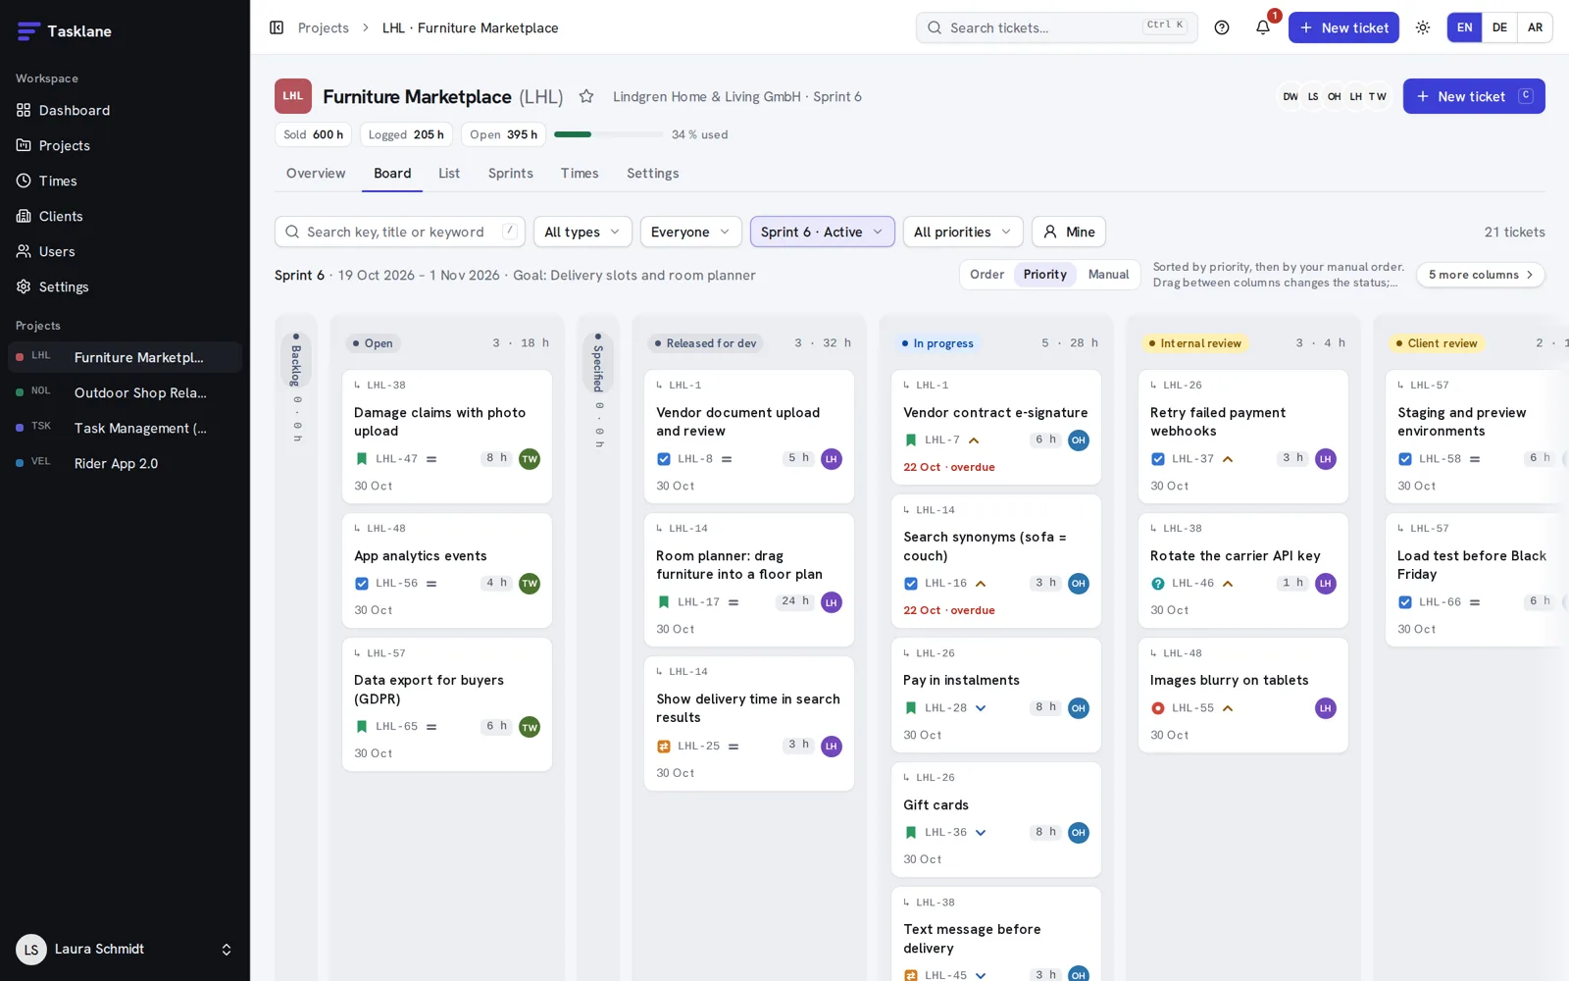Click the 34 % used progress bar

[608, 134]
